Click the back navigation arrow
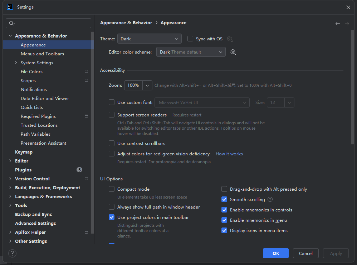357x265 pixels. pyautogui.click(x=338, y=24)
